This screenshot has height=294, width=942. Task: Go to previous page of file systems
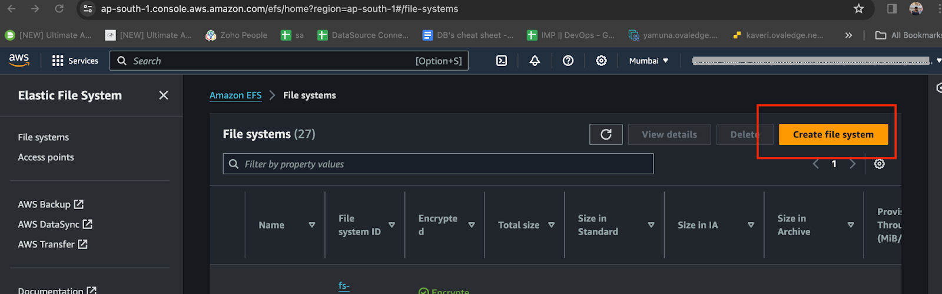click(x=816, y=164)
